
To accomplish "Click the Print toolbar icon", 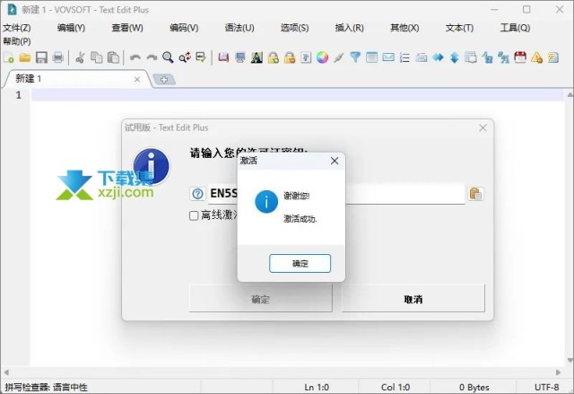I will tap(57, 57).
